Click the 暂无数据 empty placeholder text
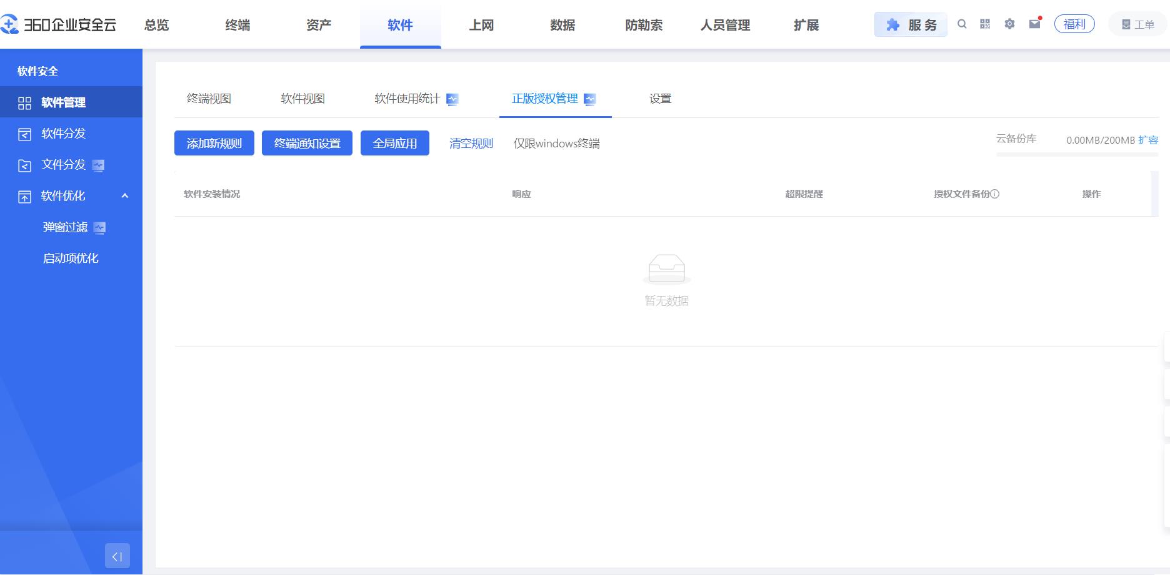The image size is (1170, 575). pos(666,301)
